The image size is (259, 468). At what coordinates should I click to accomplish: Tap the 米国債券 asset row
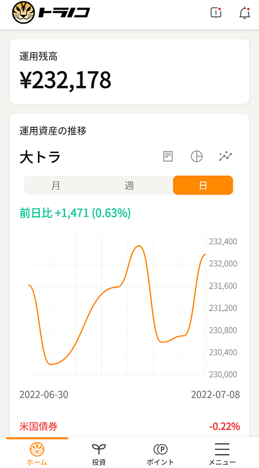click(129, 426)
